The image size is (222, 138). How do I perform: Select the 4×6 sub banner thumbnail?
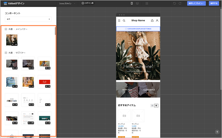[x=44, y=64]
